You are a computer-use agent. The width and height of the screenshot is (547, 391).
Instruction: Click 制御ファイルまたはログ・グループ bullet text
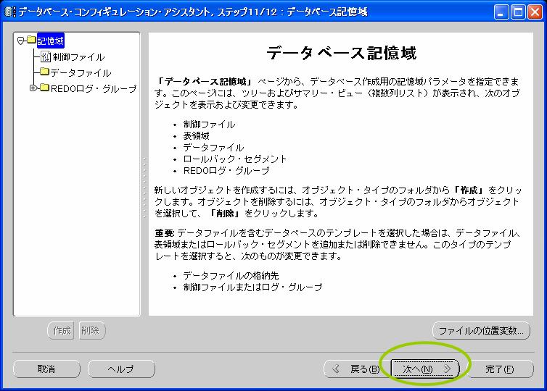pos(253,287)
